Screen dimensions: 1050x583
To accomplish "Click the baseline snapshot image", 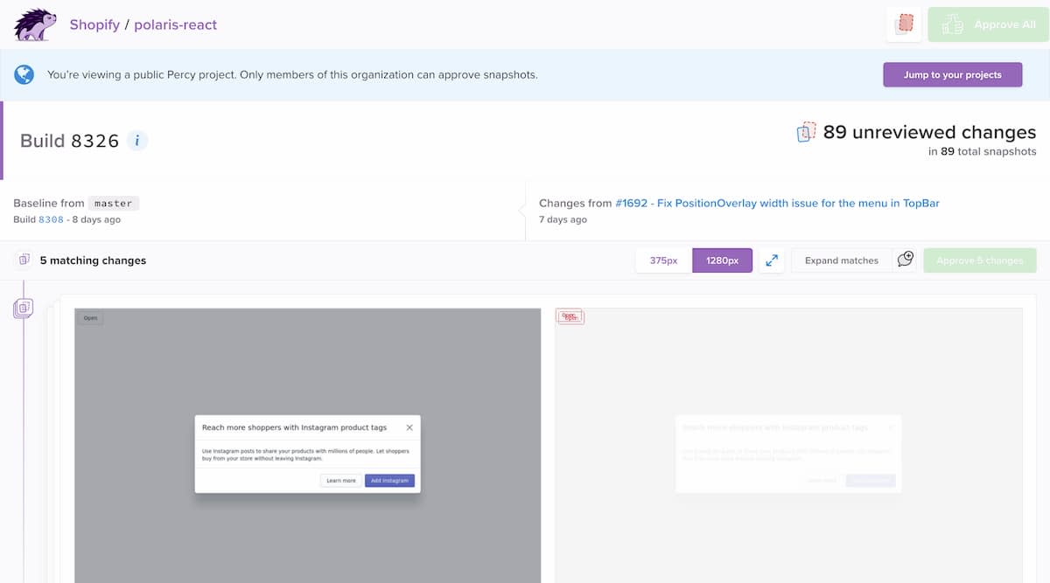I will tap(308, 446).
